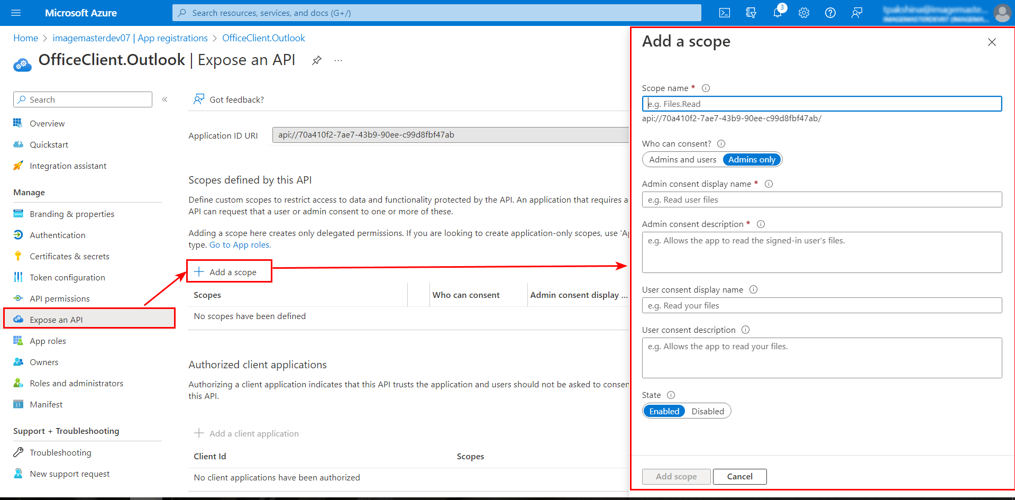This screenshot has width=1015, height=500.
Task: Set scope state to Disabled
Action: [708, 411]
